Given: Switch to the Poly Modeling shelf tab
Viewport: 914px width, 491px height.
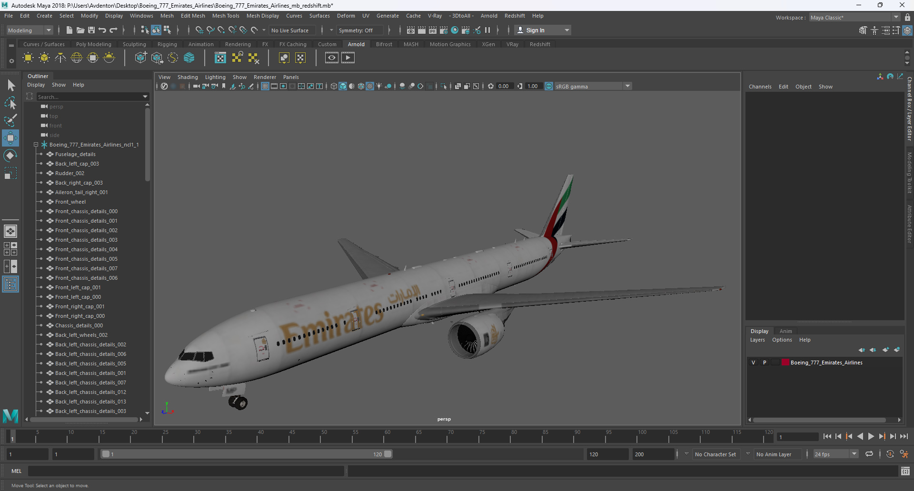Looking at the screenshot, I should (x=94, y=44).
